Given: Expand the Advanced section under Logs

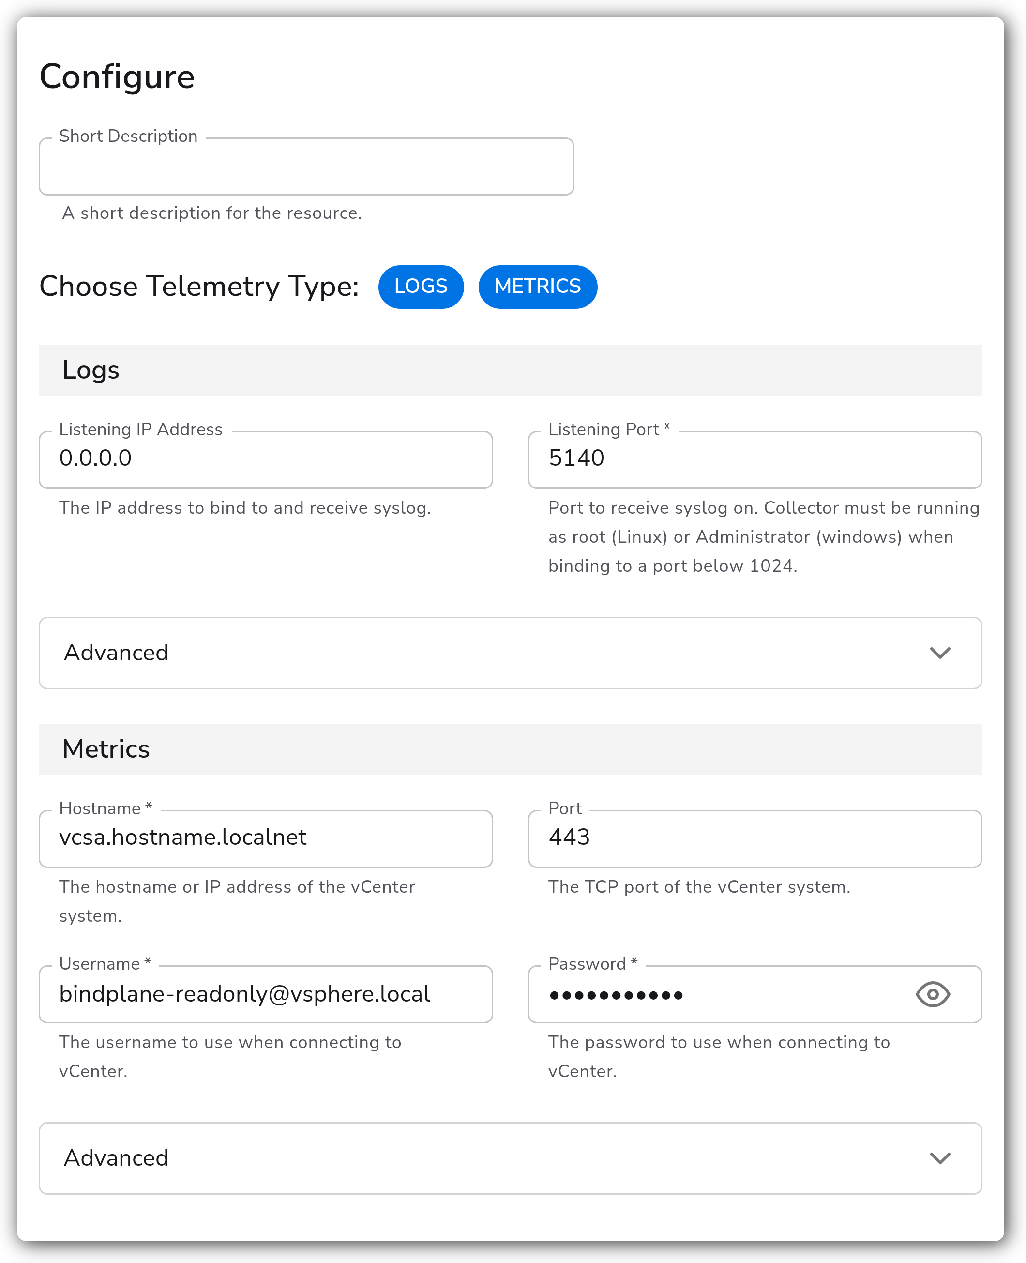Looking at the screenshot, I should 511,653.
